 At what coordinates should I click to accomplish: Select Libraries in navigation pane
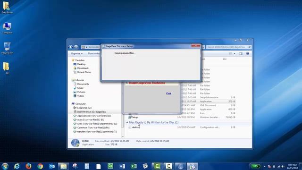click(79, 80)
